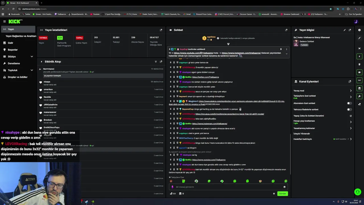
Task: Open Takipçilere özel sohbet options arrow
Action: click(x=351, y=97)
